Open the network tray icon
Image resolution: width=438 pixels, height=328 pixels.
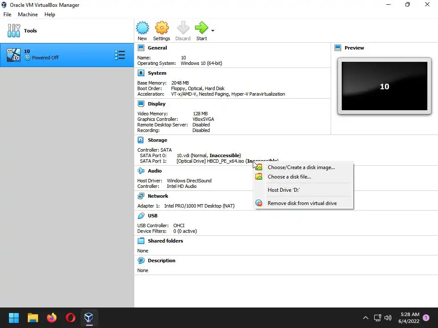click(377, 318)
